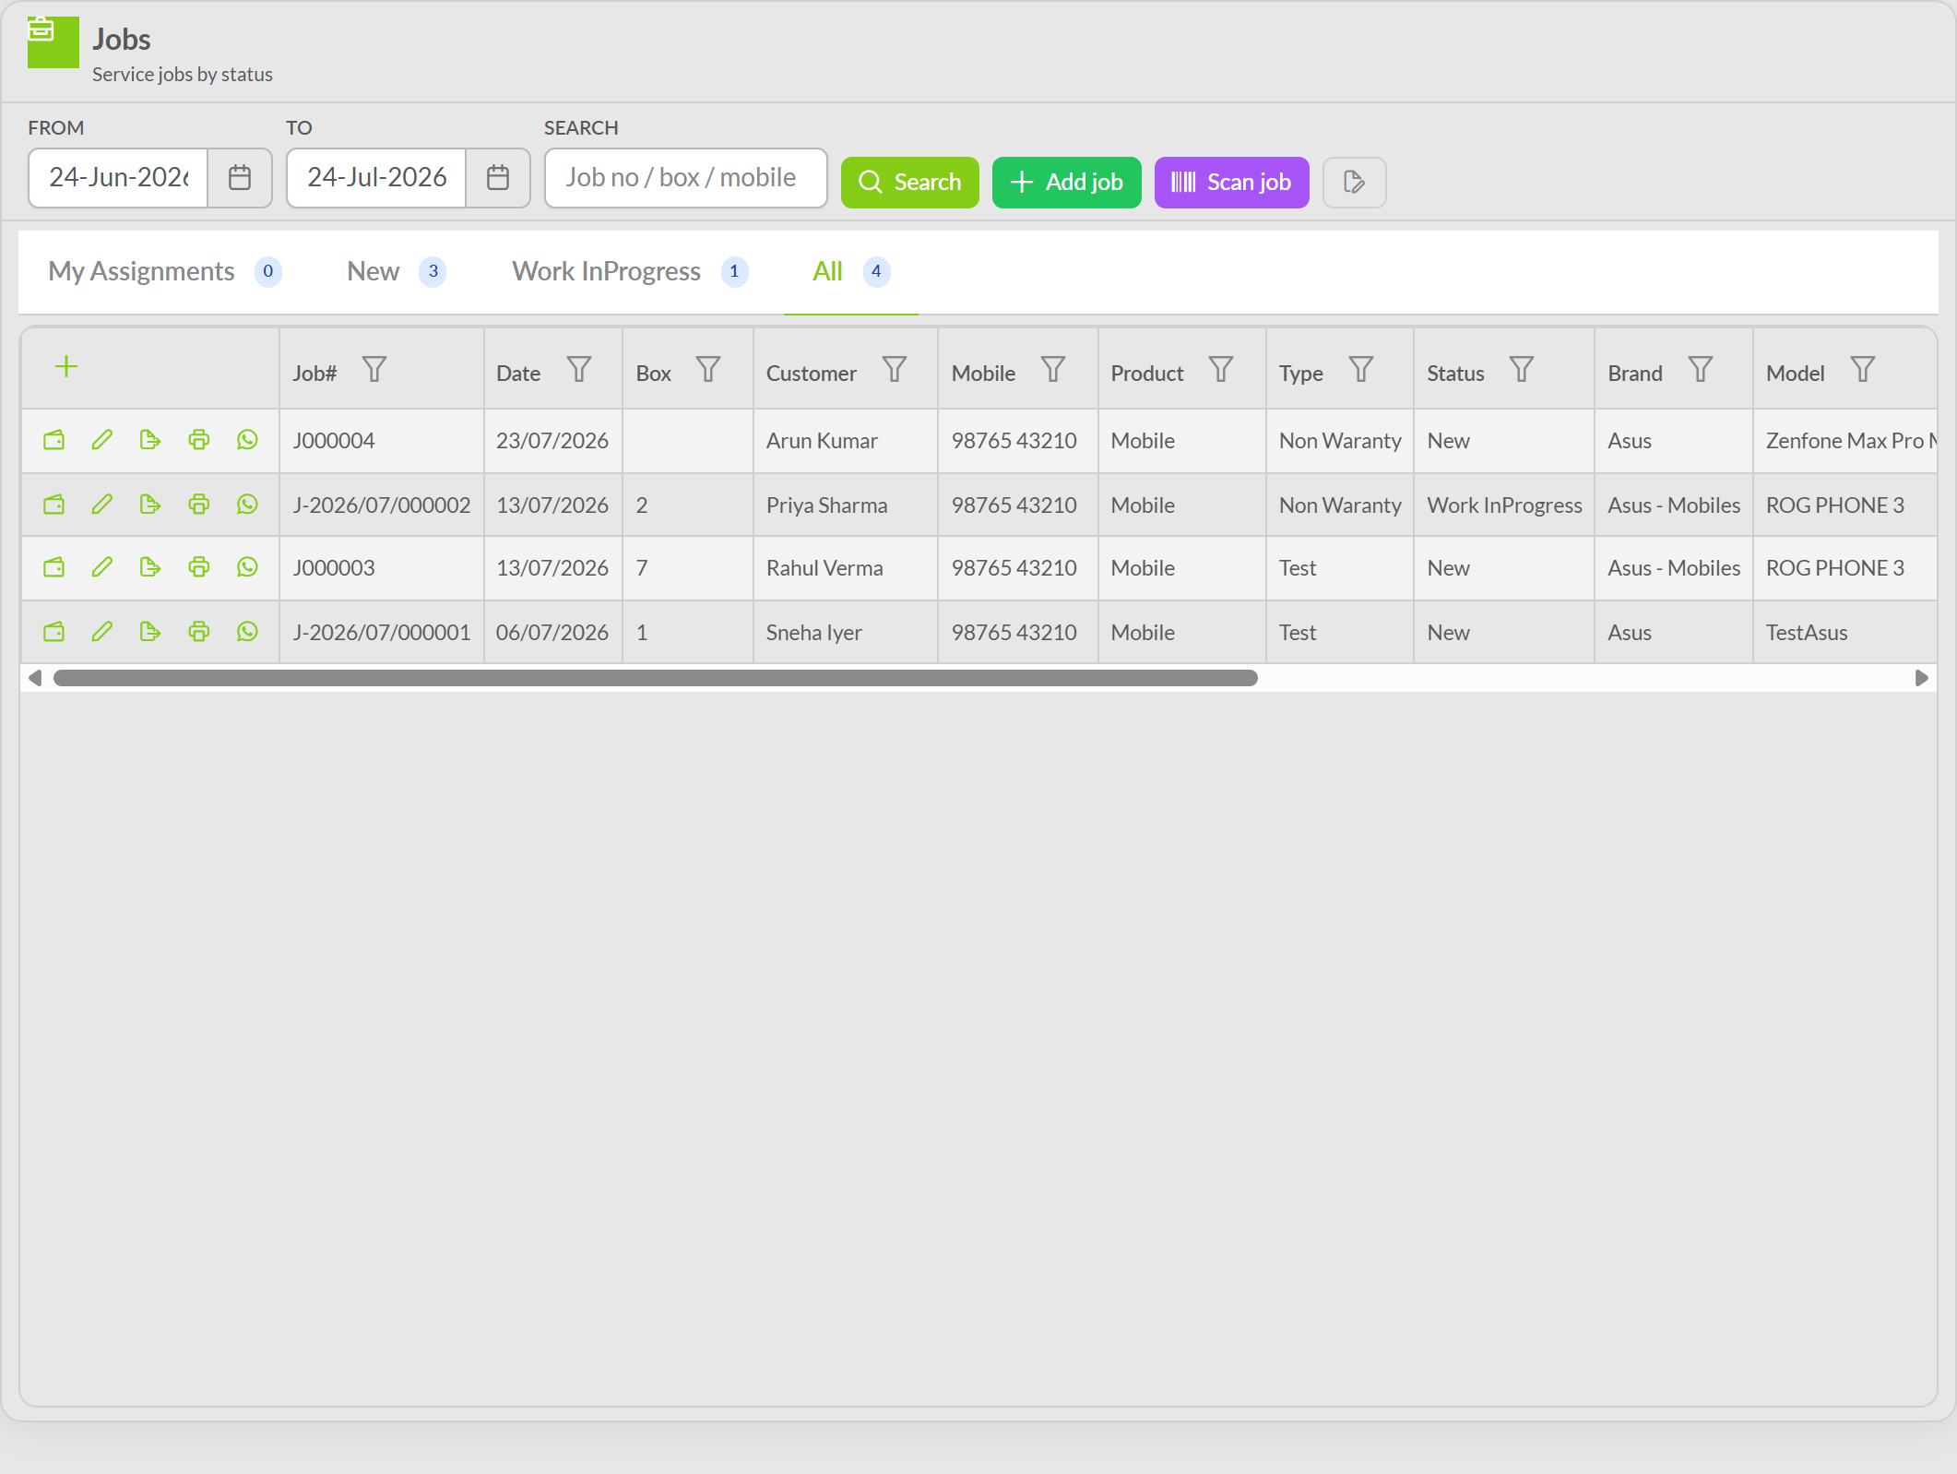
Task: Click export document icon for job J-2026/07/000002
Action: pos(150,505)
